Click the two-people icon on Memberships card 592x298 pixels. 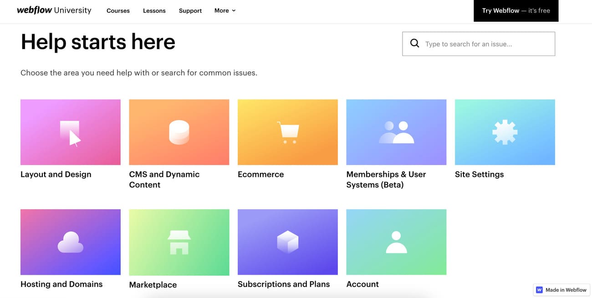tap(396, 132)
